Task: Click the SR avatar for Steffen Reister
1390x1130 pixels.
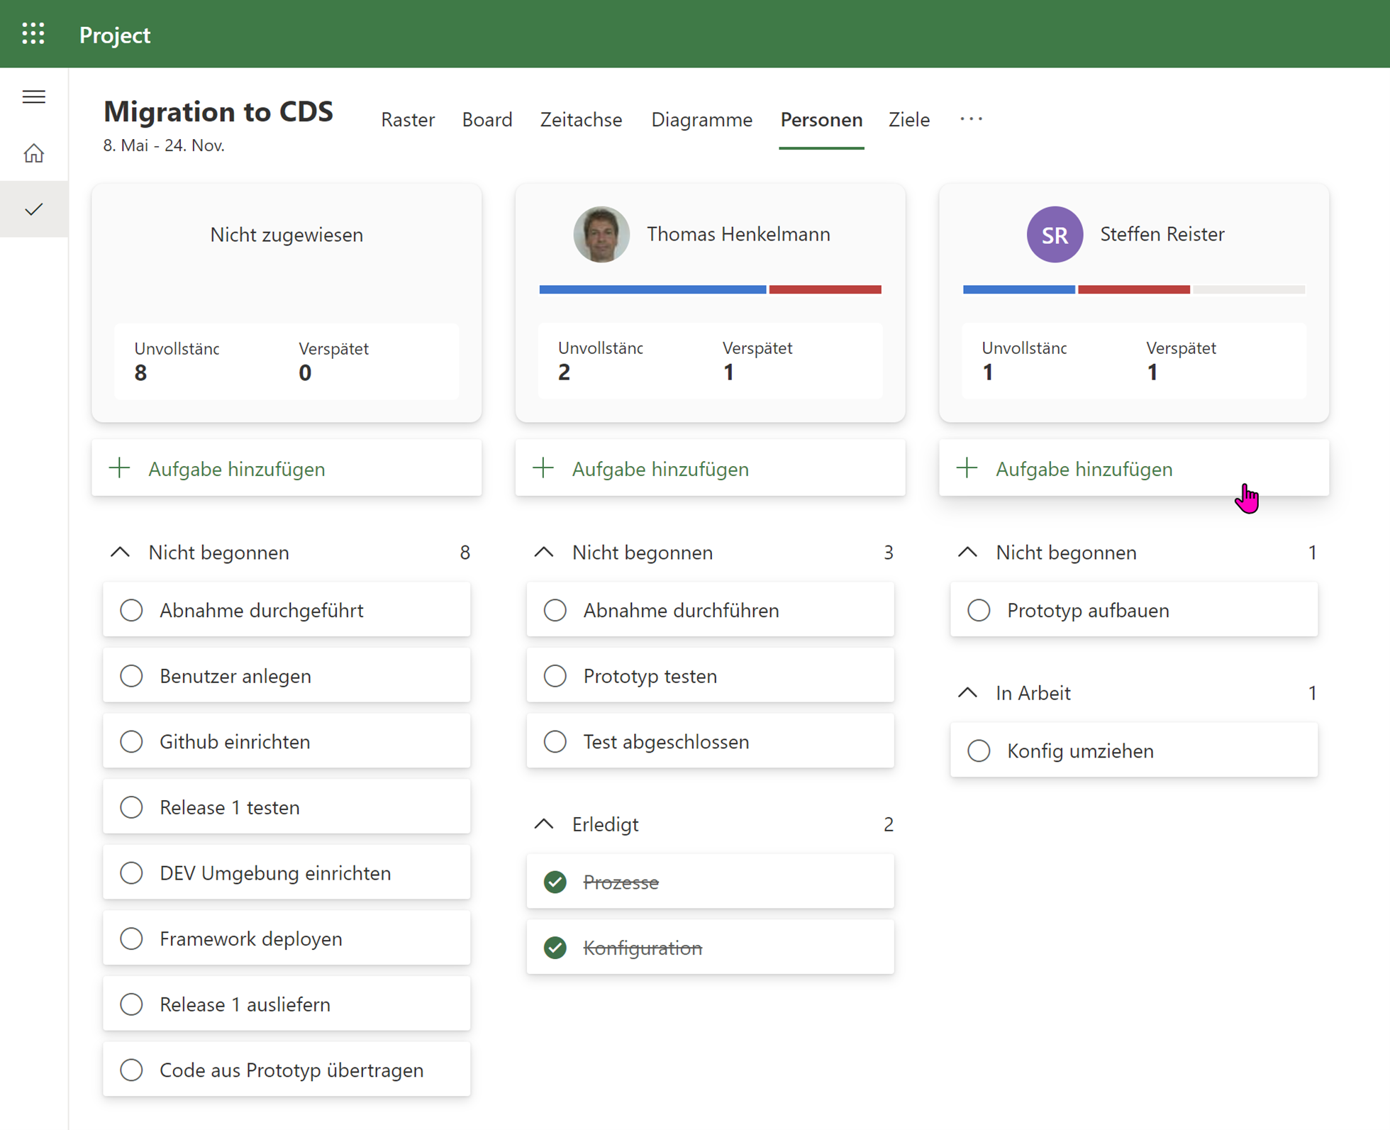Action: click(1054, 235)
